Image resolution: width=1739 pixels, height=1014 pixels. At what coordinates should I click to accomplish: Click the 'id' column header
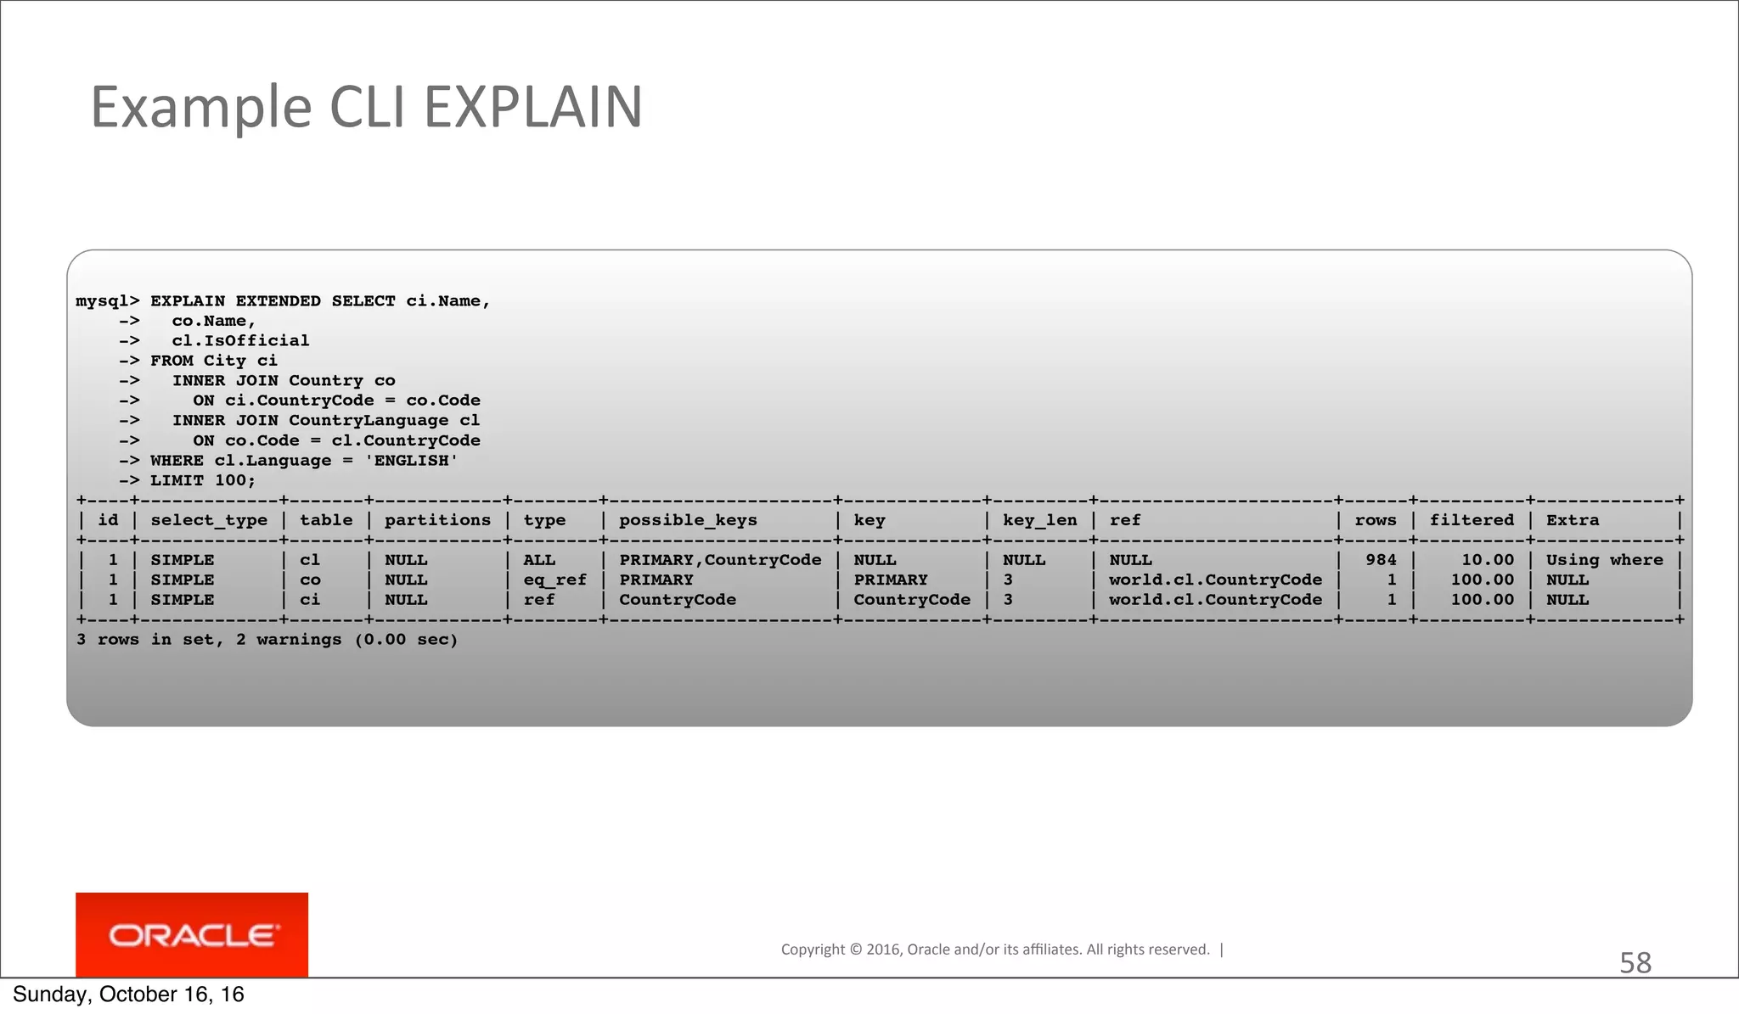point(108,520)
